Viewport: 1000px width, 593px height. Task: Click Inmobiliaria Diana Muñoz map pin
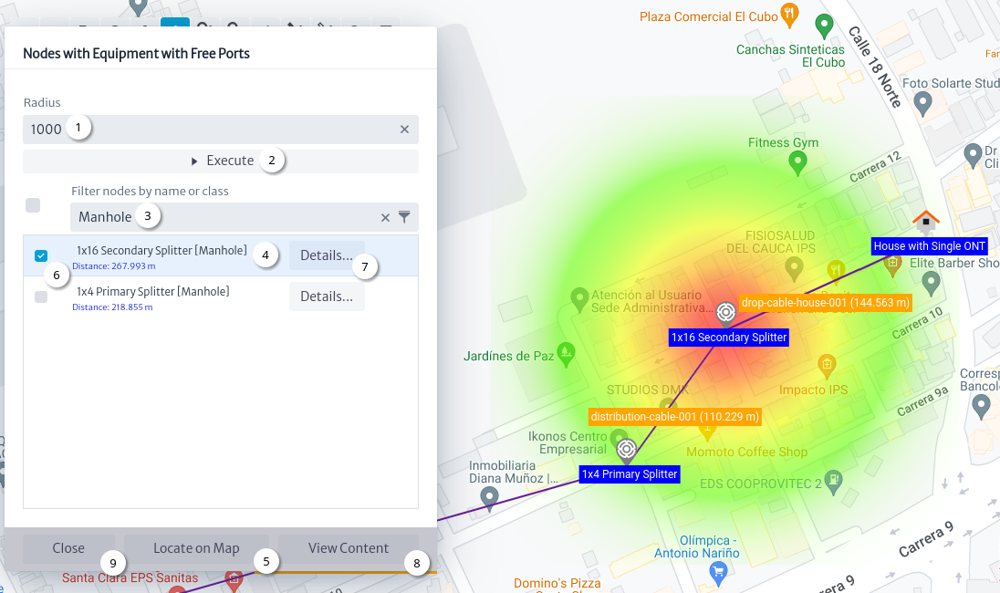[489, 499]
